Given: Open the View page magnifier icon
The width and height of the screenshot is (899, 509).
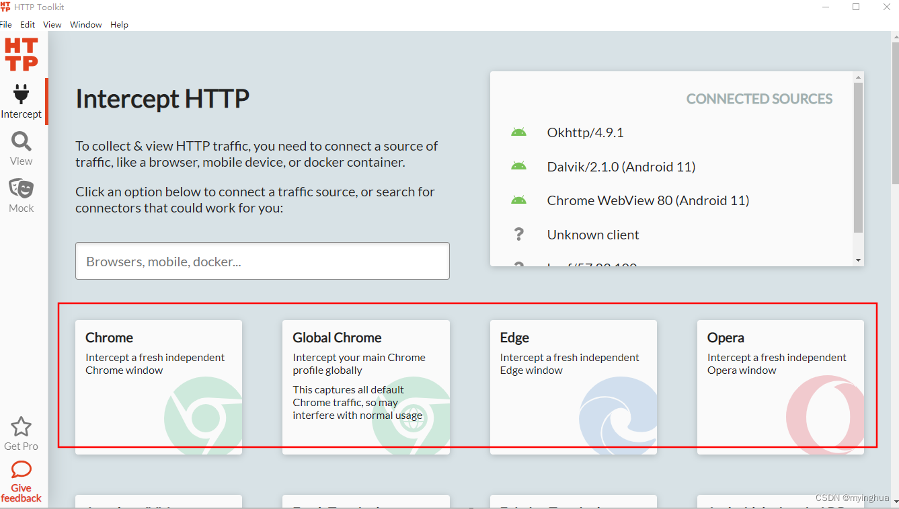Looking at the screenshot, I should 22,142.
